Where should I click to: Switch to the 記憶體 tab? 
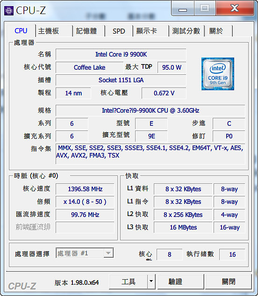89,31
